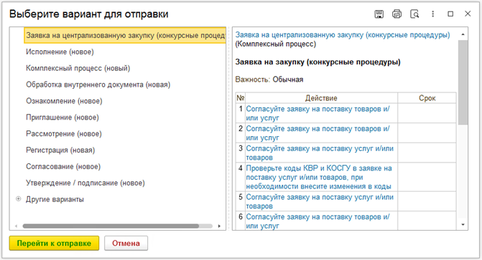Click the preview pane scroll-up arrow

click(x=463, y=34)
